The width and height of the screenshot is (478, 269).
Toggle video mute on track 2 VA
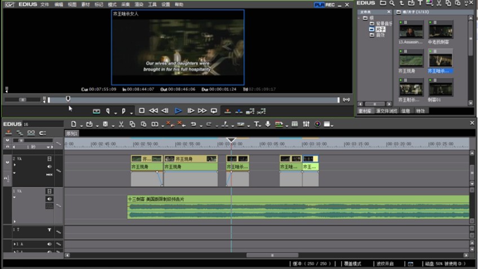tap(49, 159)
